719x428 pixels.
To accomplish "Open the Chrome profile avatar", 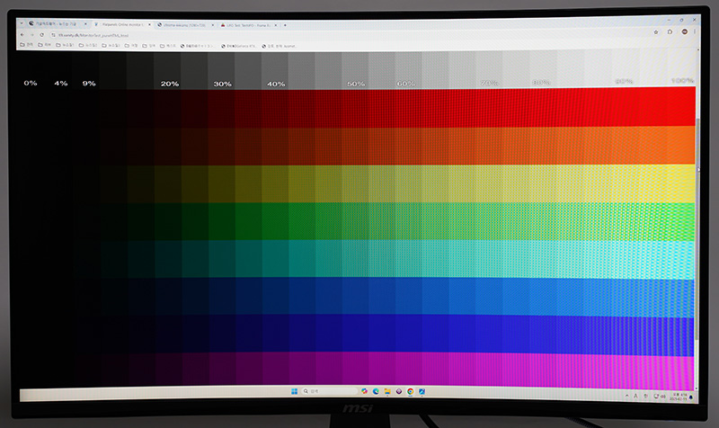I will [684, 31].
